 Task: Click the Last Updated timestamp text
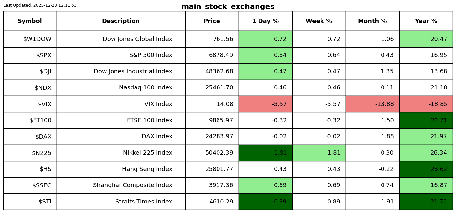point(40,5)
